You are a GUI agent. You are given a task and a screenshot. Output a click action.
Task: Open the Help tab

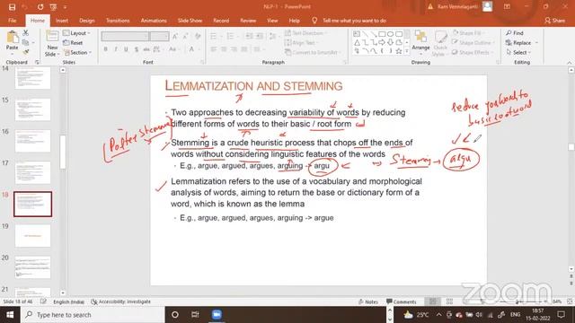point(294,21)
